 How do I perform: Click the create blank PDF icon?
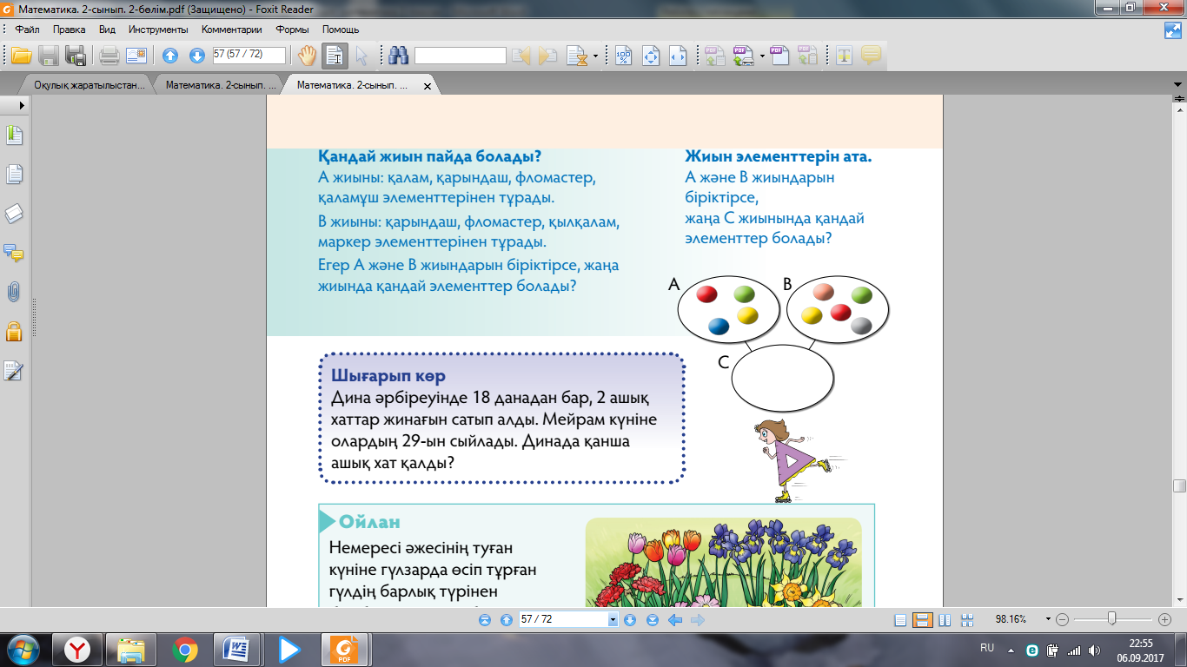[780, 56]
